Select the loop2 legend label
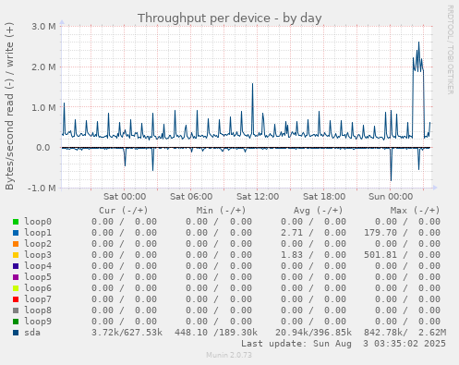The image size is (459, 365). tap(38, 244)
